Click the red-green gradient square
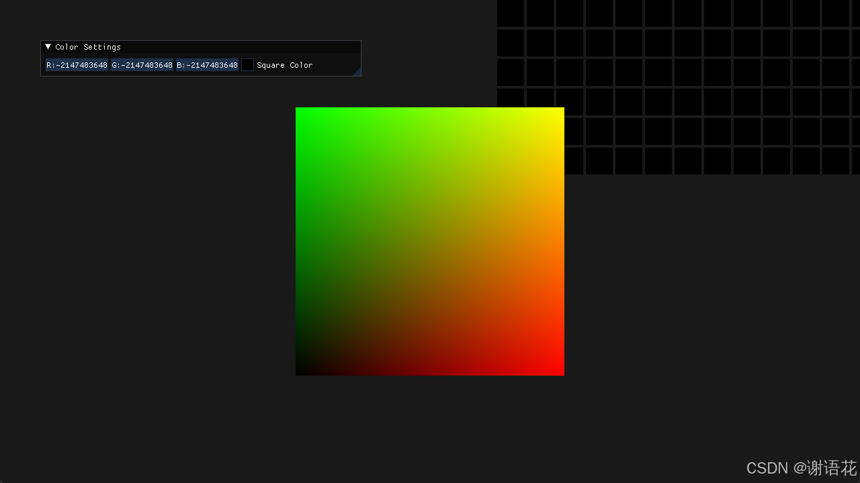This screenshot has height=483, width=860. pyautogui.click(x=430, y=241)
